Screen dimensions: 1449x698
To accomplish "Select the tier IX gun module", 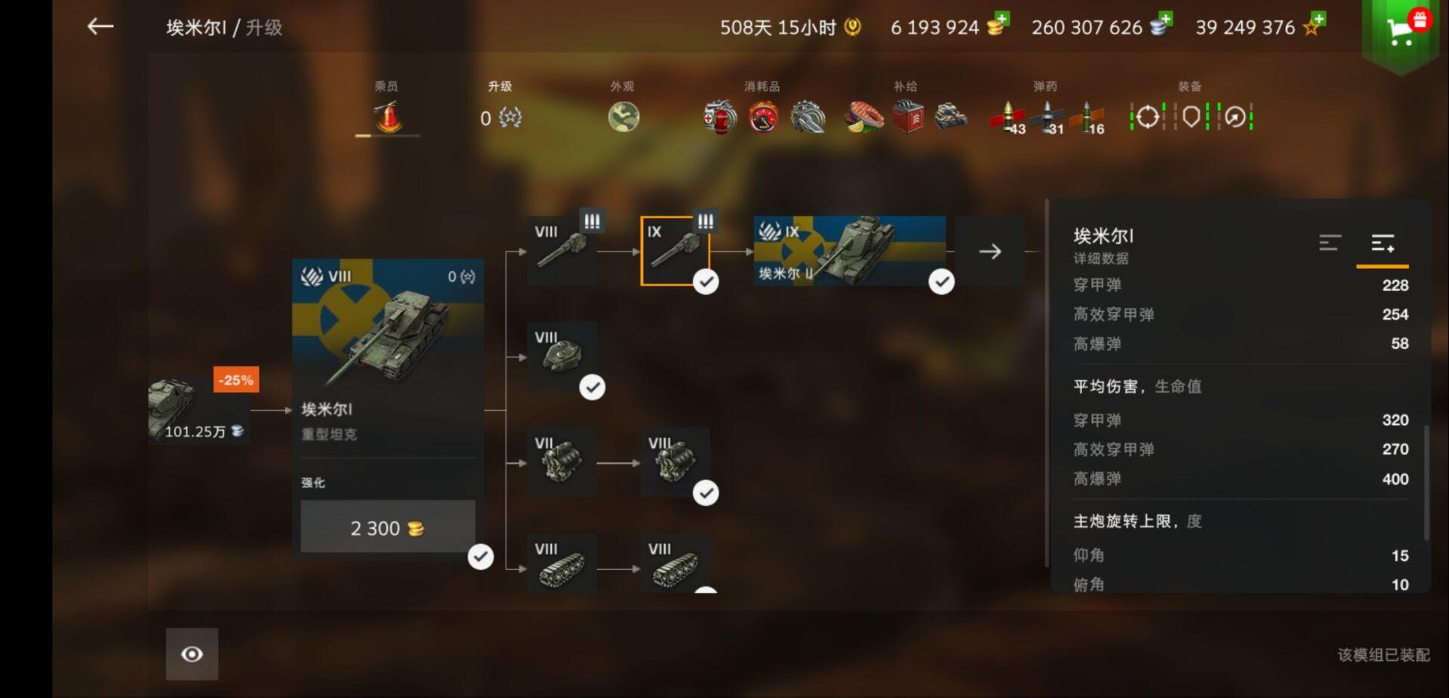I will 675,250.
